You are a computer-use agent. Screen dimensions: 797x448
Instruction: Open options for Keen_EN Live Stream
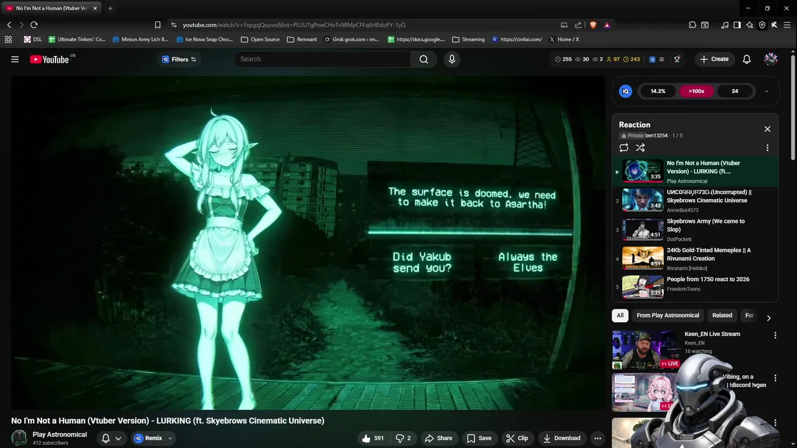(x=775, y=335)
